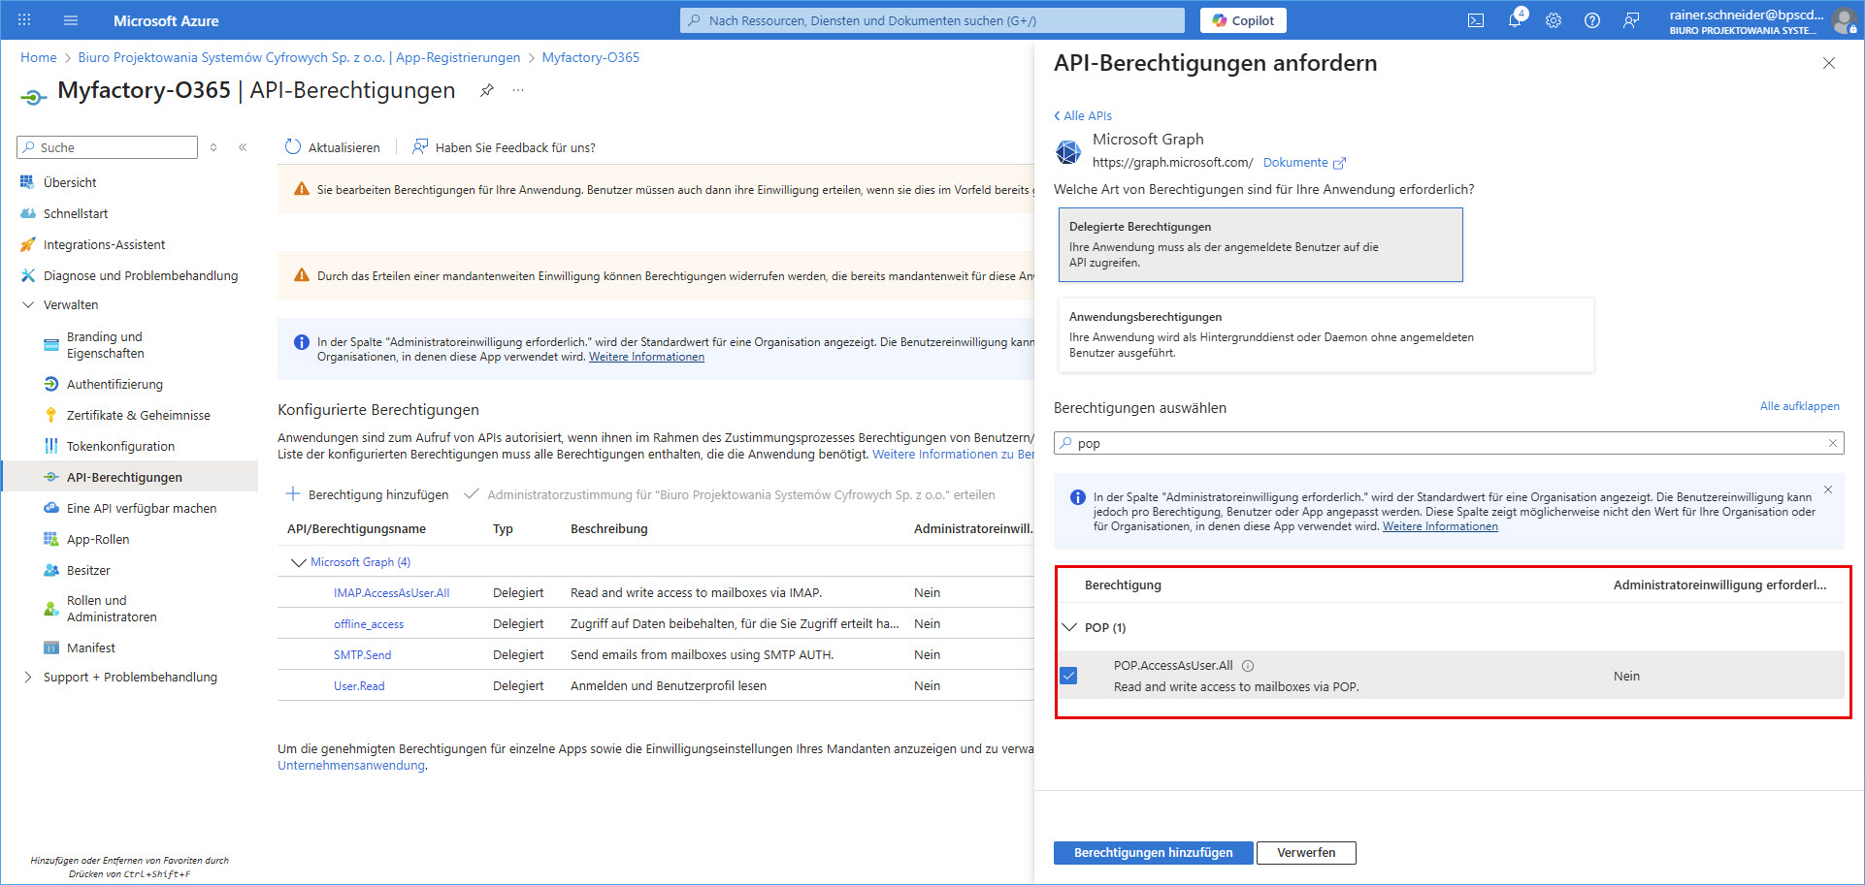Click Berechtigungen hinzufügen button
The image size is (1865, 885).
[x=1153, y=853]
